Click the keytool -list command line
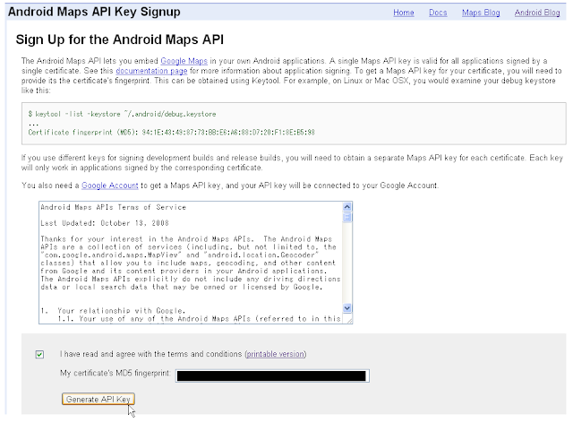The height and width of the screenshot is (423, 573). (x=122, y=114)
